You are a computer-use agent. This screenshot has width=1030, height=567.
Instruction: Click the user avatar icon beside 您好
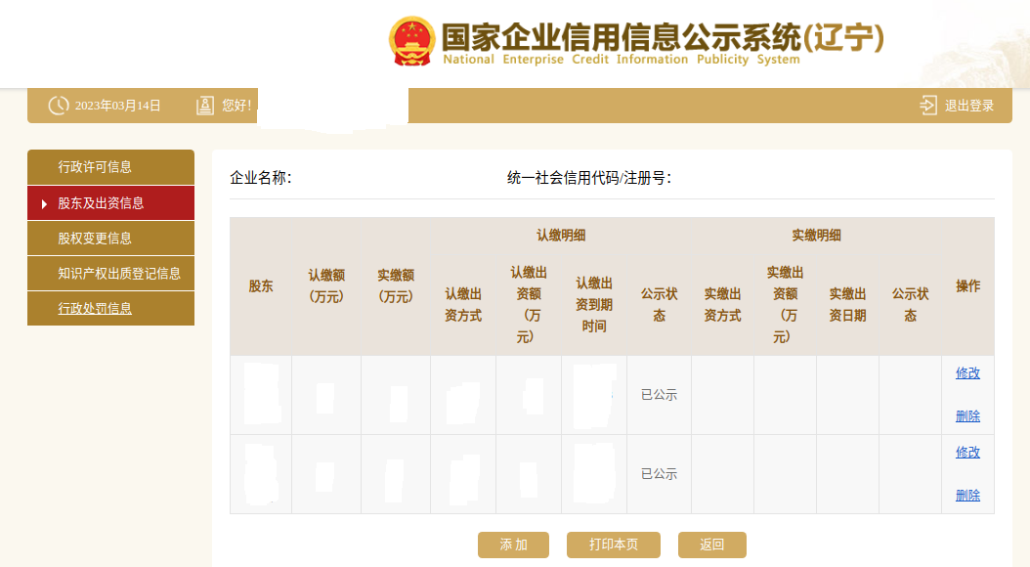[x=205, y=106]
